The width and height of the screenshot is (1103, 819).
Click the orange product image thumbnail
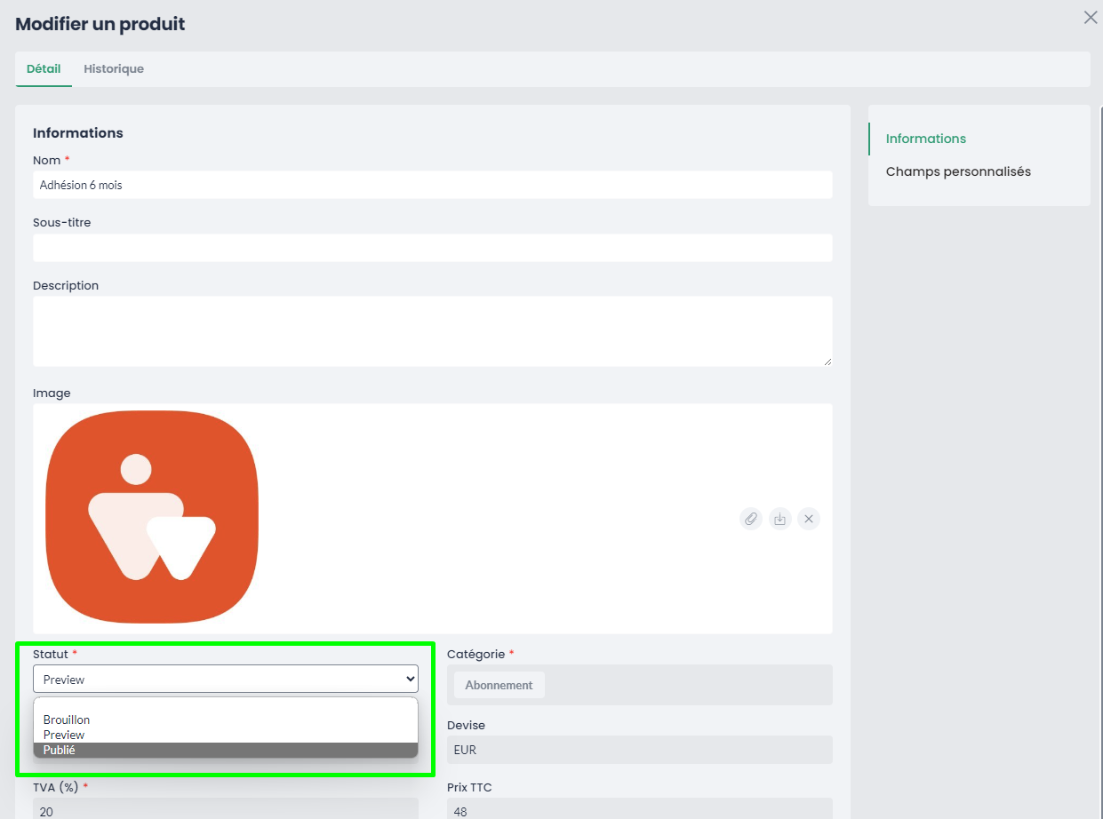point(152,516)
